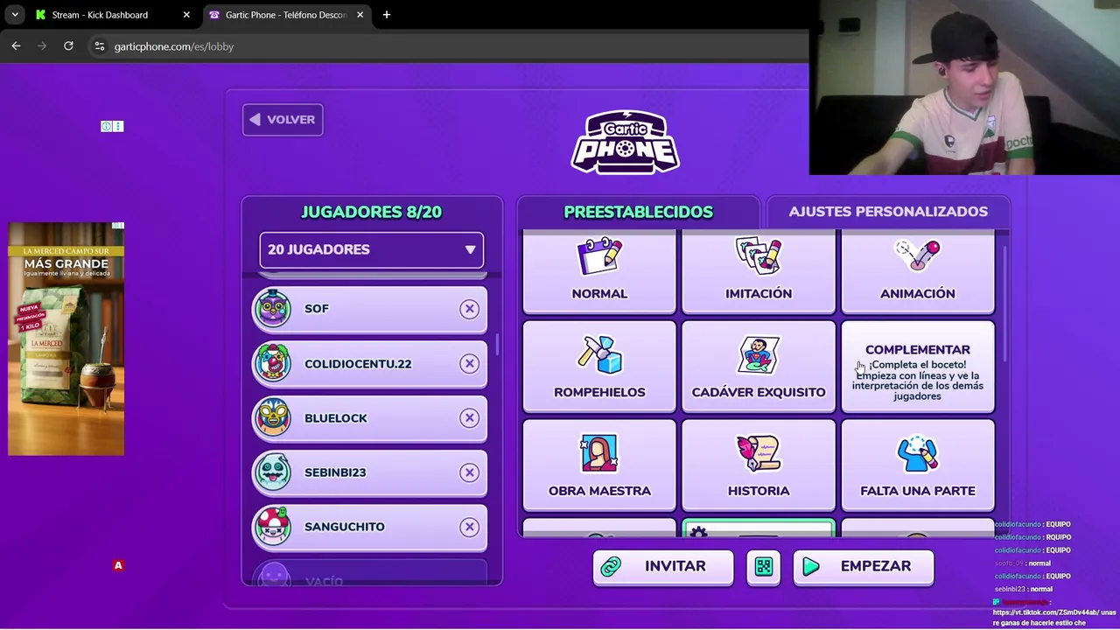The height and width of the screenshot is (630, 1120).
Task: Kick player SEBINBI23
Action: pos(470,472)
